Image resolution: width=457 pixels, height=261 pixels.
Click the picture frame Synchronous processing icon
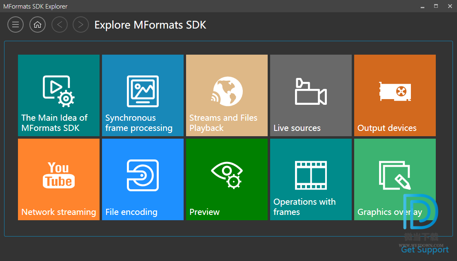143,91
